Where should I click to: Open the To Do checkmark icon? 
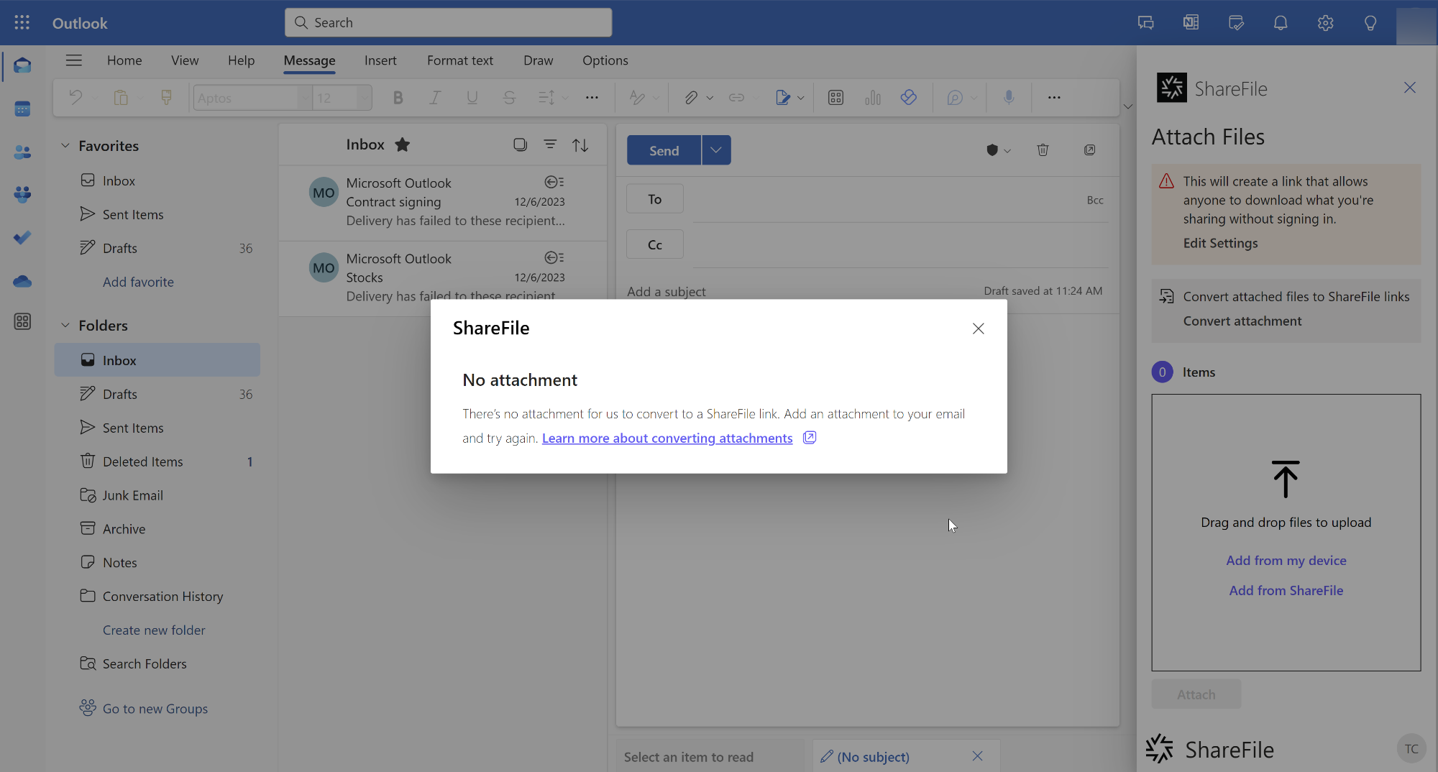pyautogui.click(x=22, y=237)
